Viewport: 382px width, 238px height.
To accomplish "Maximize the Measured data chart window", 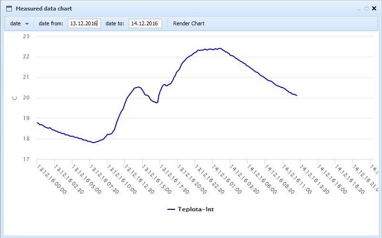I will (x=366, y=9).
